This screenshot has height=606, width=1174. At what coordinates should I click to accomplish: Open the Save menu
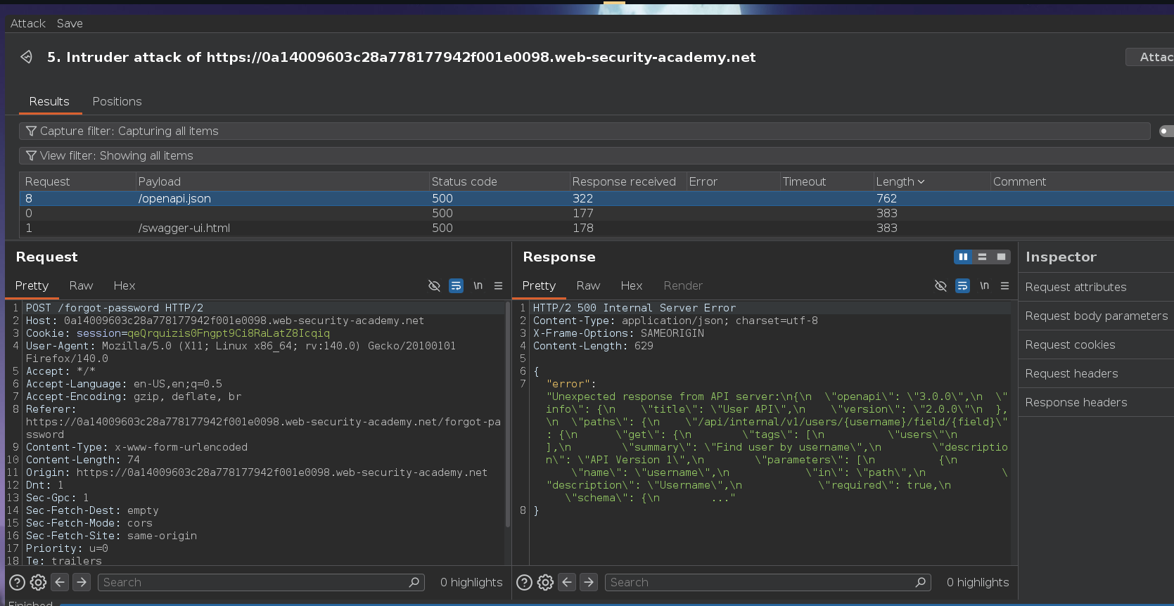(70, 23)
